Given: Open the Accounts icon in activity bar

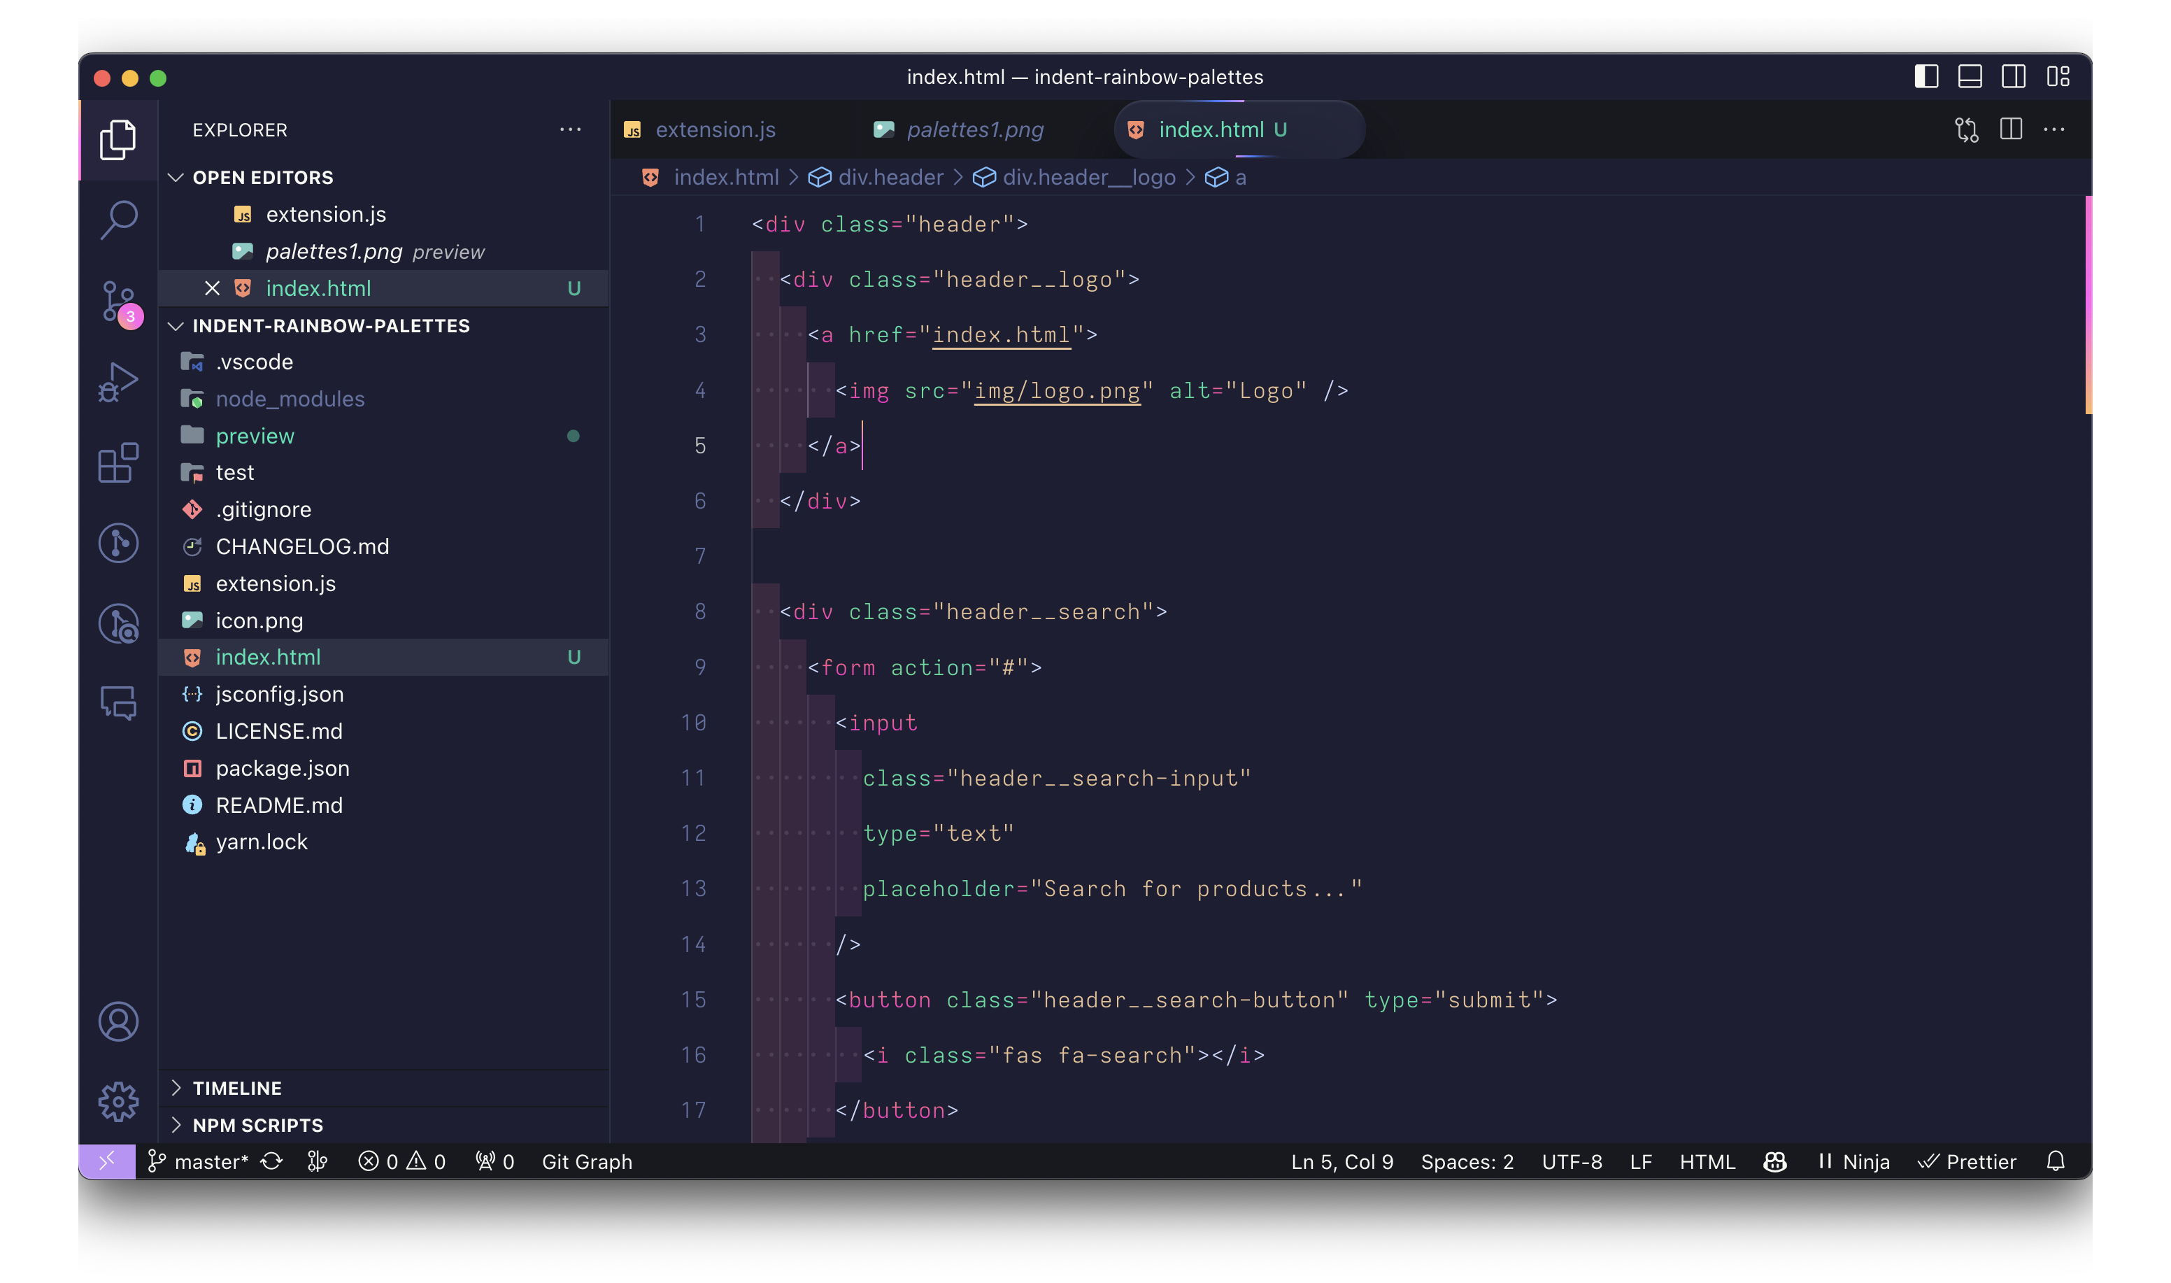Looking at the screenshot, I should coord(118,1021).
